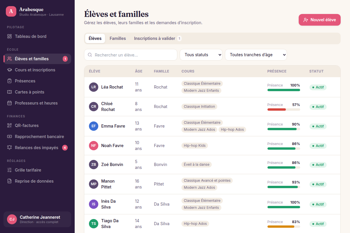This screenshot has width=350, height=233.
Task: Click the CR avatar for Chloé Rochat
Action: tap(94, 107)
